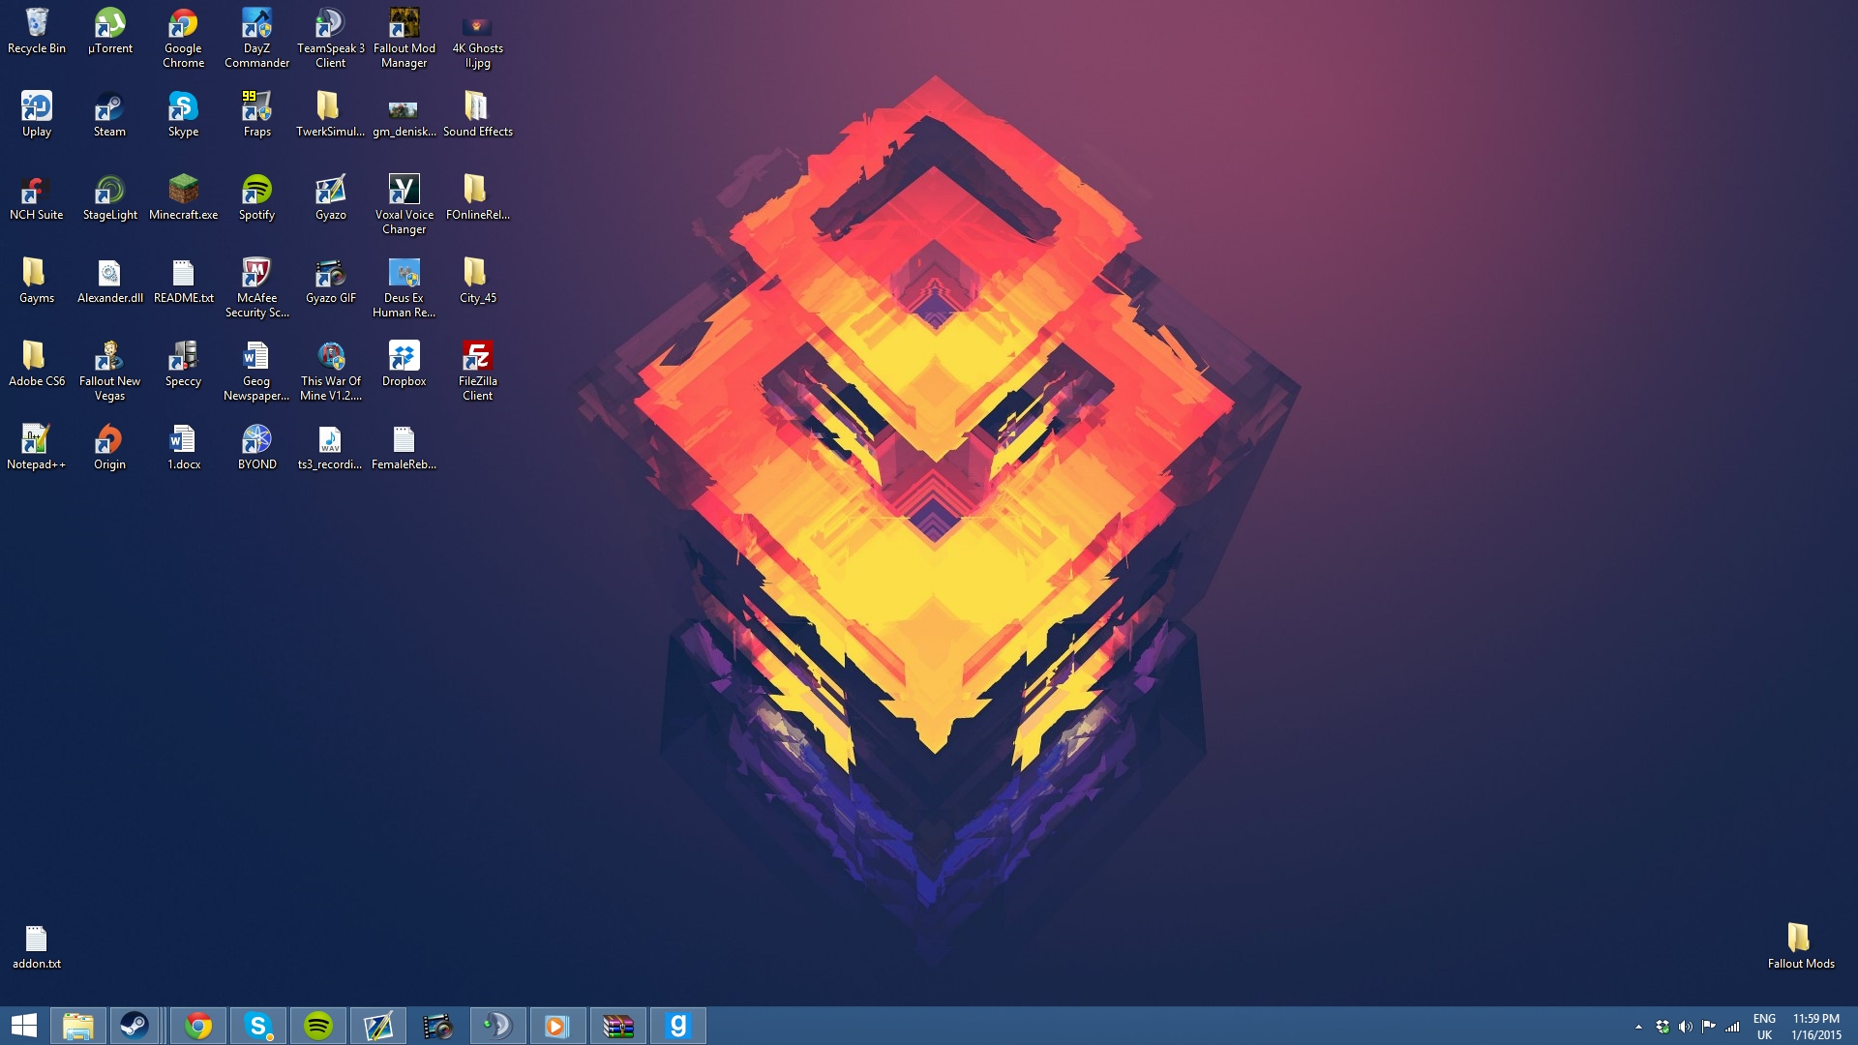Expand the hidden tray icons arrow

click(1639, 1025)
